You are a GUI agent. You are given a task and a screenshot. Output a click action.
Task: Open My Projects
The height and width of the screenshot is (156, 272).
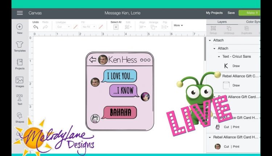click(214, 13)
